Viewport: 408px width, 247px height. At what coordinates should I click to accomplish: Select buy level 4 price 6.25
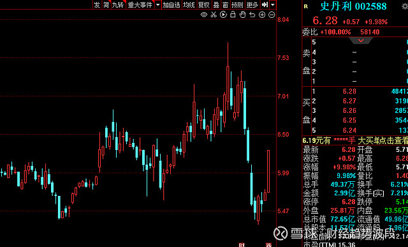pos(349,121)
